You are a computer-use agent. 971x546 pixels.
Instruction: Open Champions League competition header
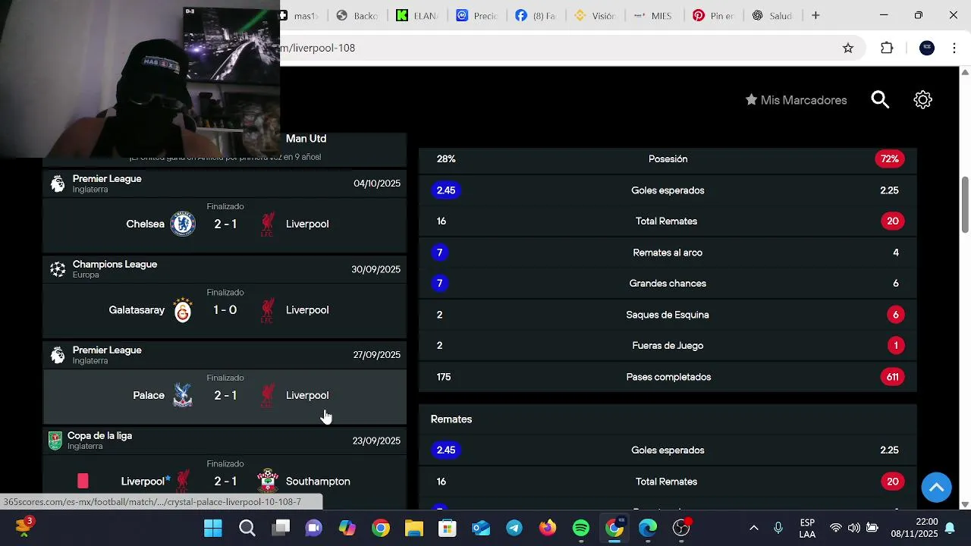225,269
